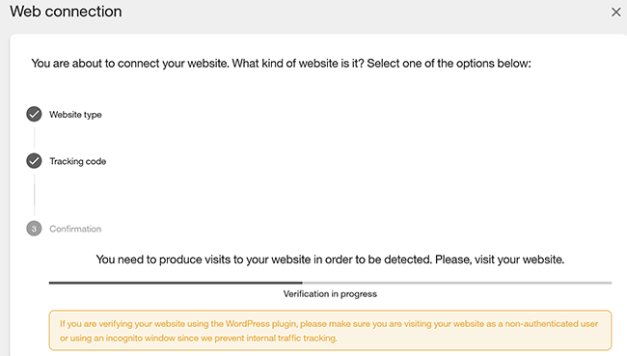
Task: Click the unfilled part of verification progress bar
Action: click(457, 283)
